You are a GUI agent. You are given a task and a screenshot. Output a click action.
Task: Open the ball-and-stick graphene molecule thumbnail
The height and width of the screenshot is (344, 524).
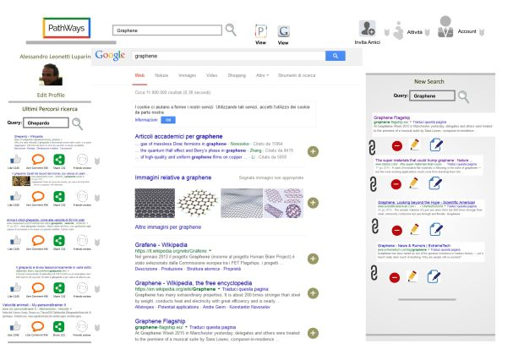[x=197, y=203]
